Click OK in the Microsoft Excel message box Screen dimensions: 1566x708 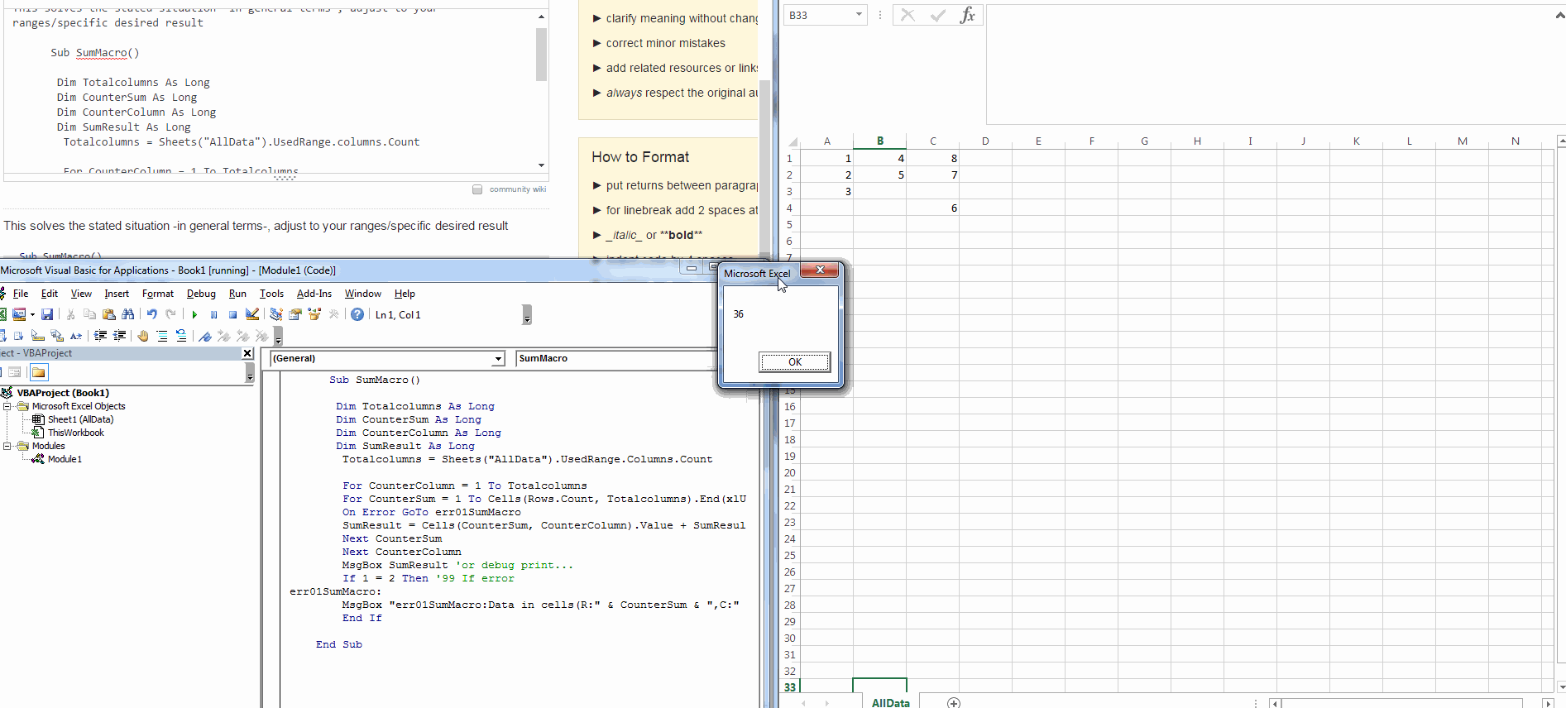pos(794,361)
